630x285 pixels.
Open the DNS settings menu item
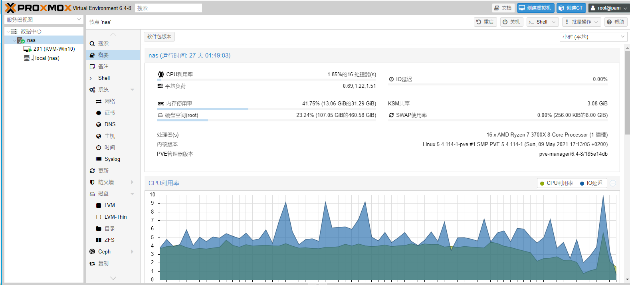tap(113, 125)
